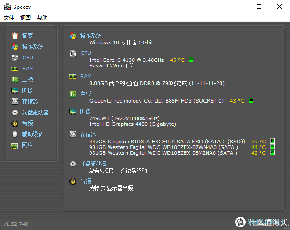
Task: Select the 主板 board icon in sidebar
Action: 15,79
